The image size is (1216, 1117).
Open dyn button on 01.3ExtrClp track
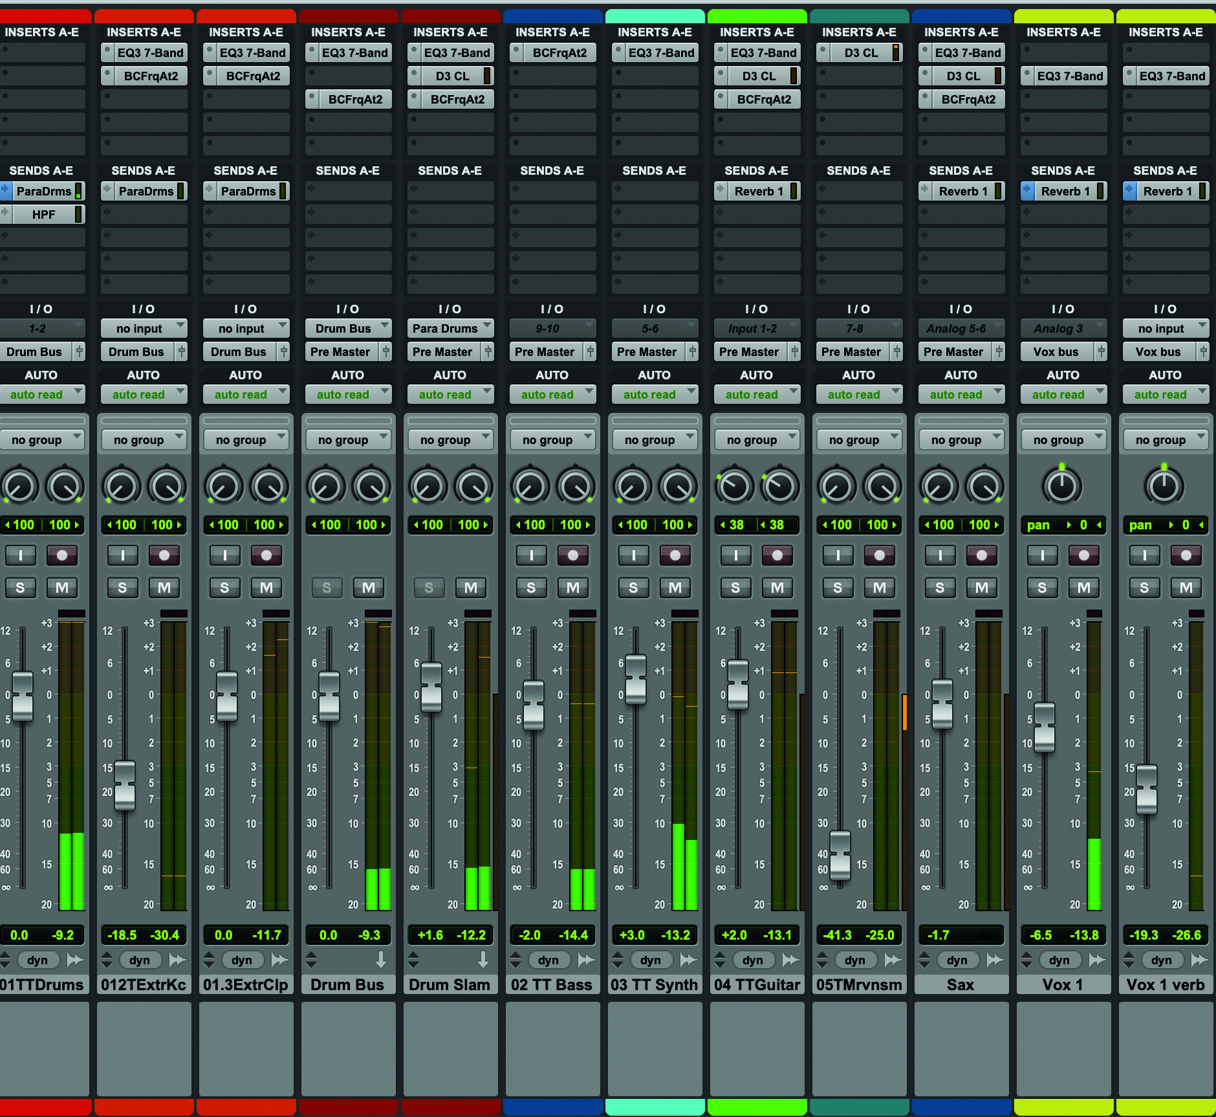point(242,960)
